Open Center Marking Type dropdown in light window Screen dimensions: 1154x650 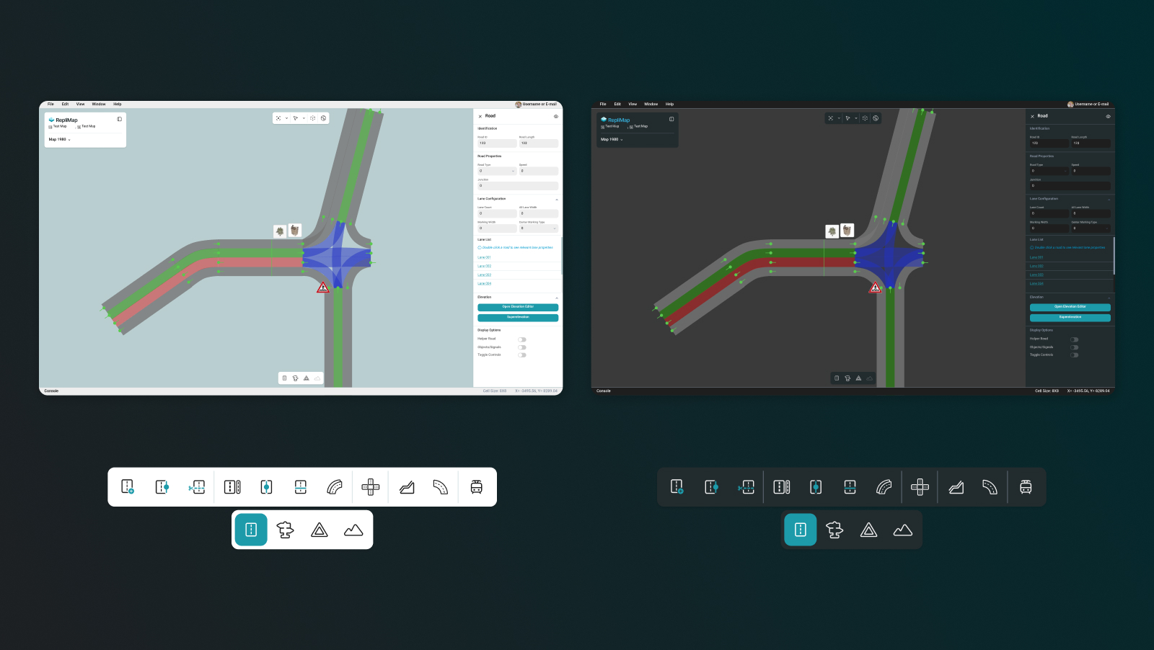[539, 228]
